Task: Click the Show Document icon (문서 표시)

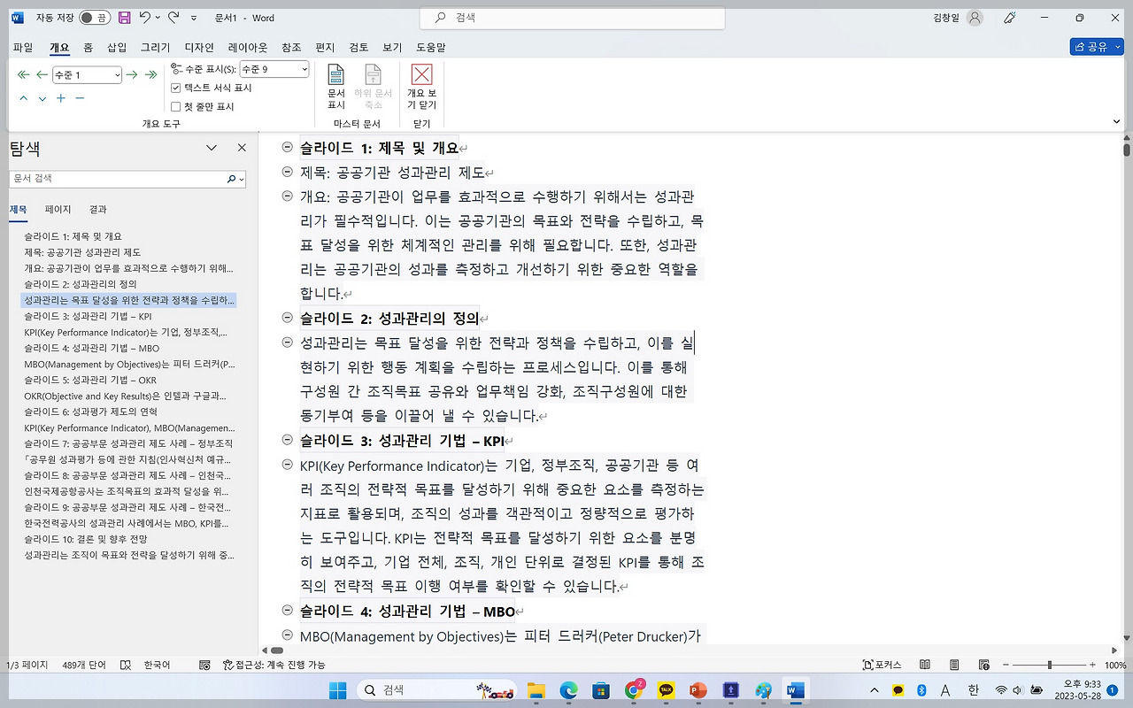Action: pos(336,87)
